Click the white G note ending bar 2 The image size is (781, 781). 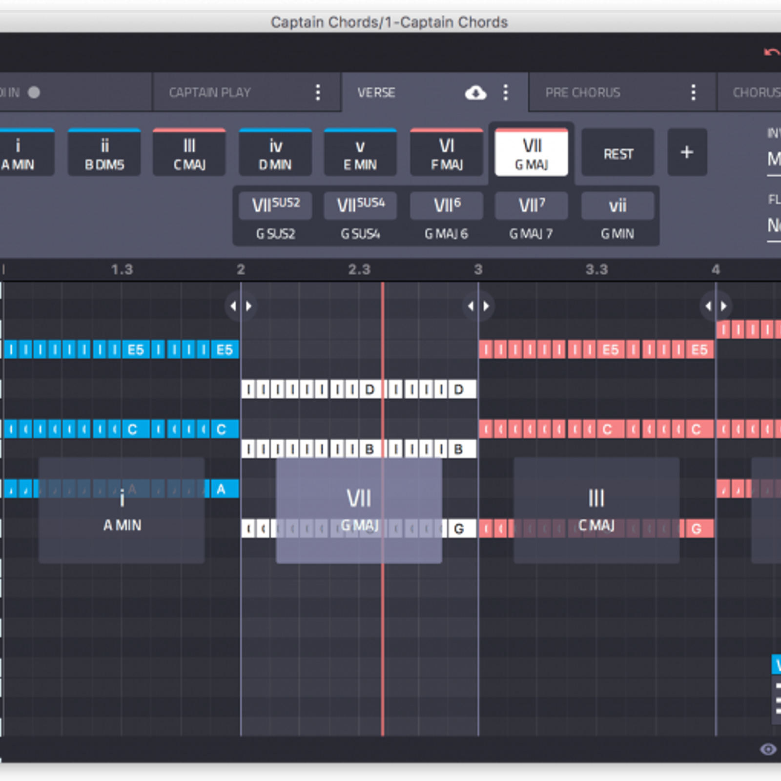click(x=462, y=529)
